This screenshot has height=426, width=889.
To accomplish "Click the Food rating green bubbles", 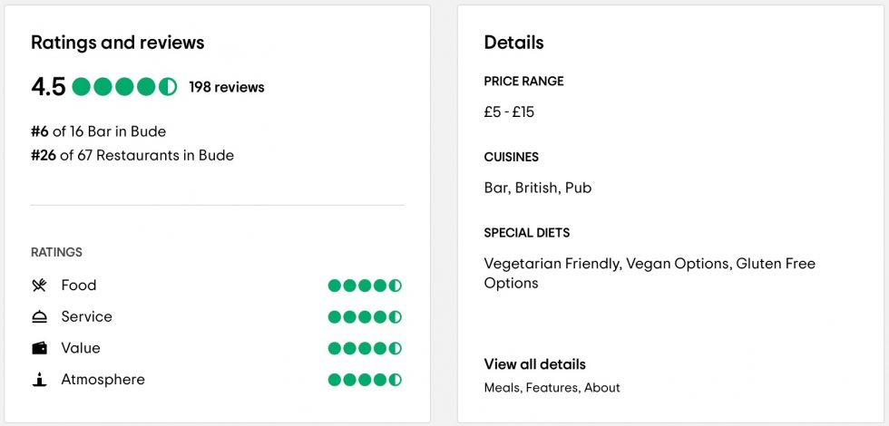I will click(x=365, y=286).
